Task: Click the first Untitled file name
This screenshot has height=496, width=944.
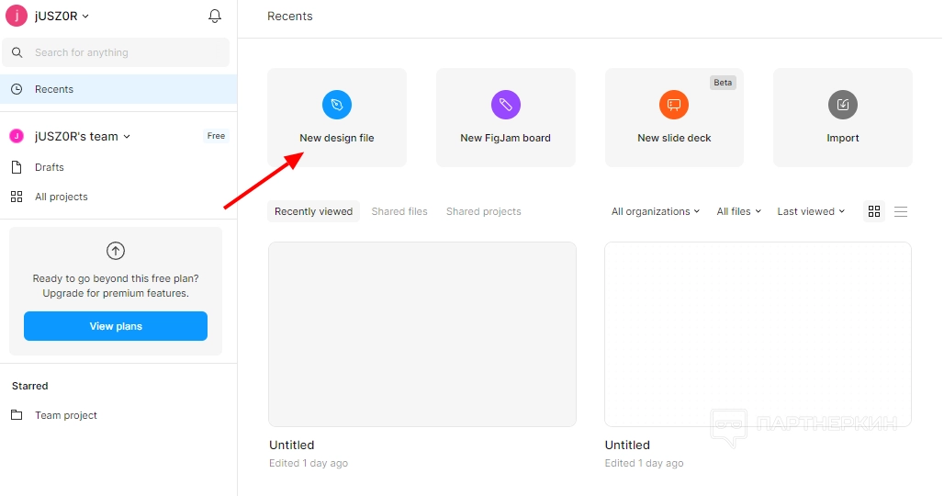Action: point(292,445)
